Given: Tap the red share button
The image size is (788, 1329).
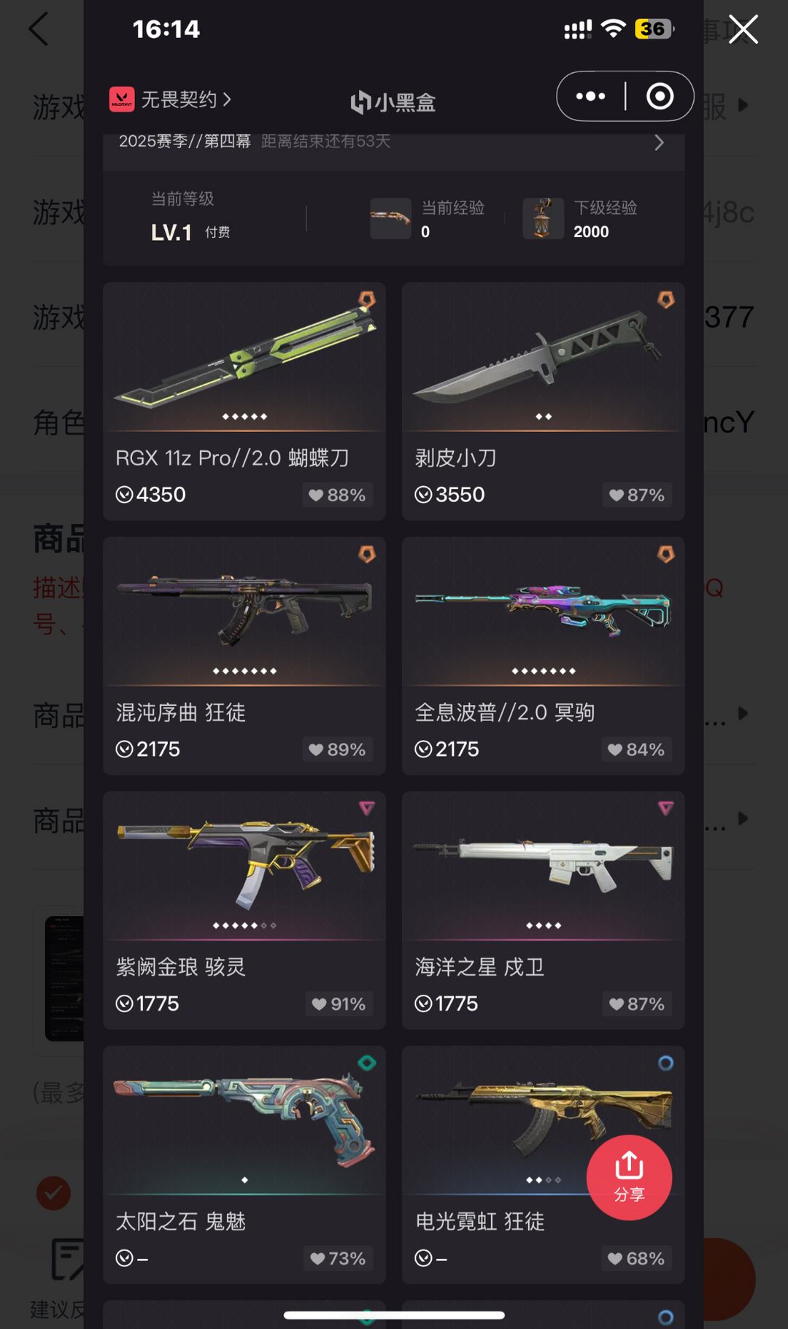Looking at the screenshot, I should tap(629, 1177).
